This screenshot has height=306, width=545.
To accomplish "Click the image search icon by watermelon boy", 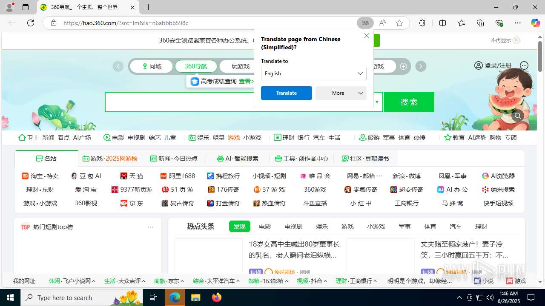I will (518, 116).
